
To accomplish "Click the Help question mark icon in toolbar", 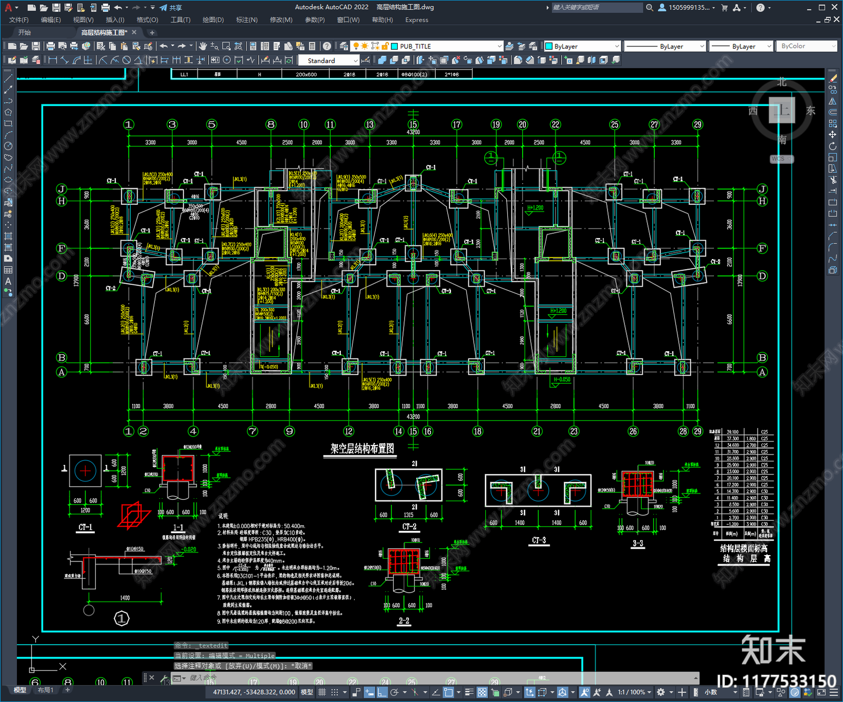I will [x=327, y=46].
